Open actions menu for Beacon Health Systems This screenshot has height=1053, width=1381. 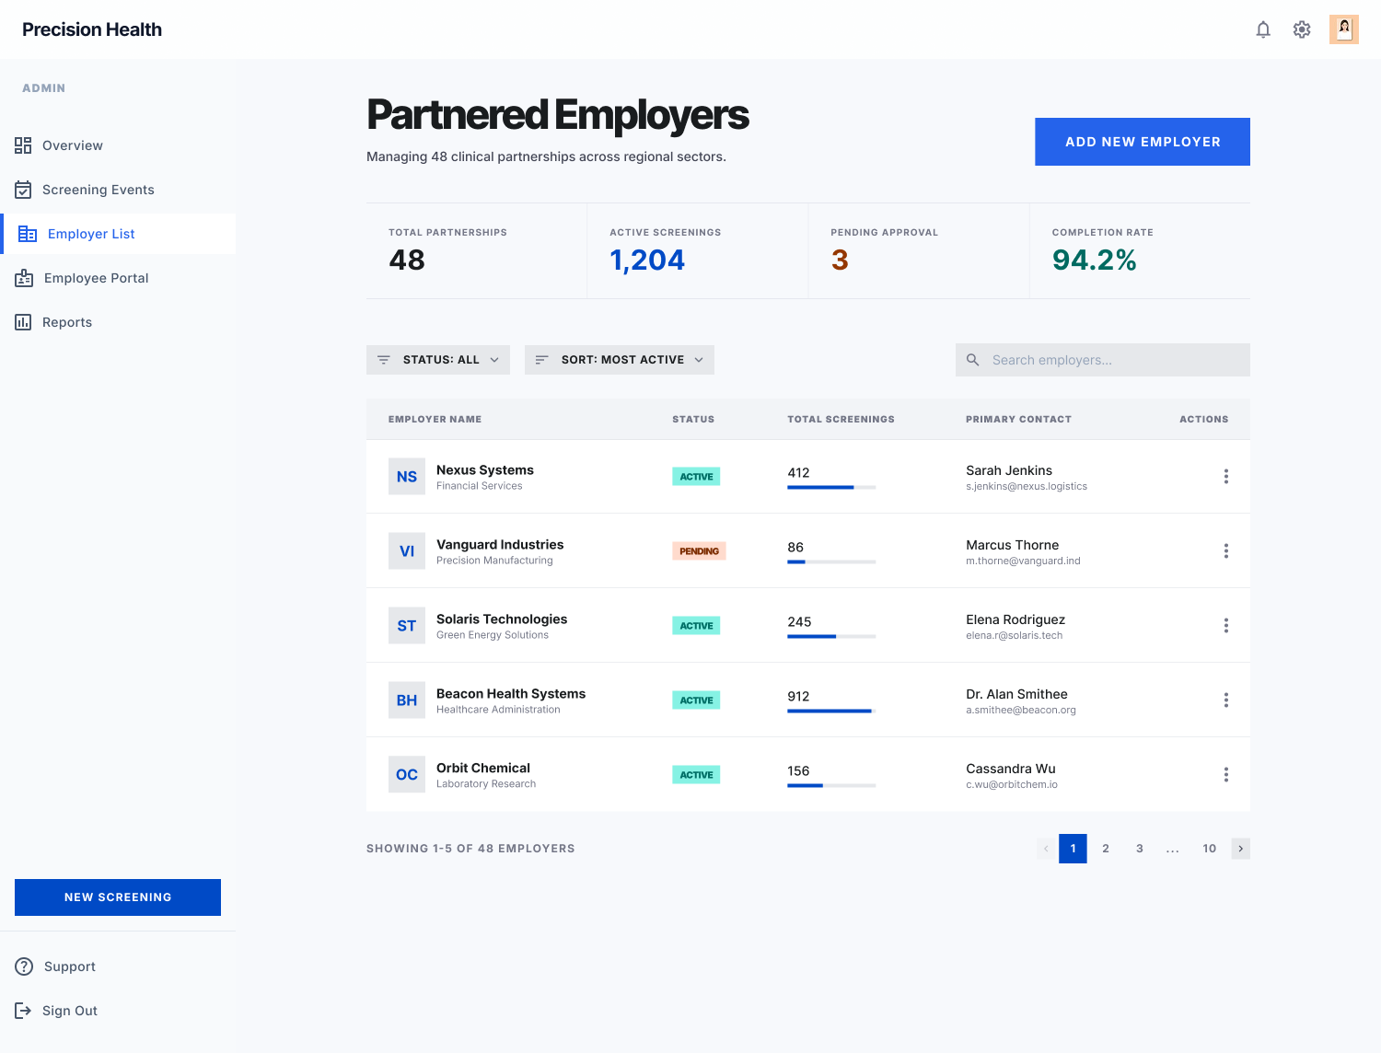(x=1226, y=700)
